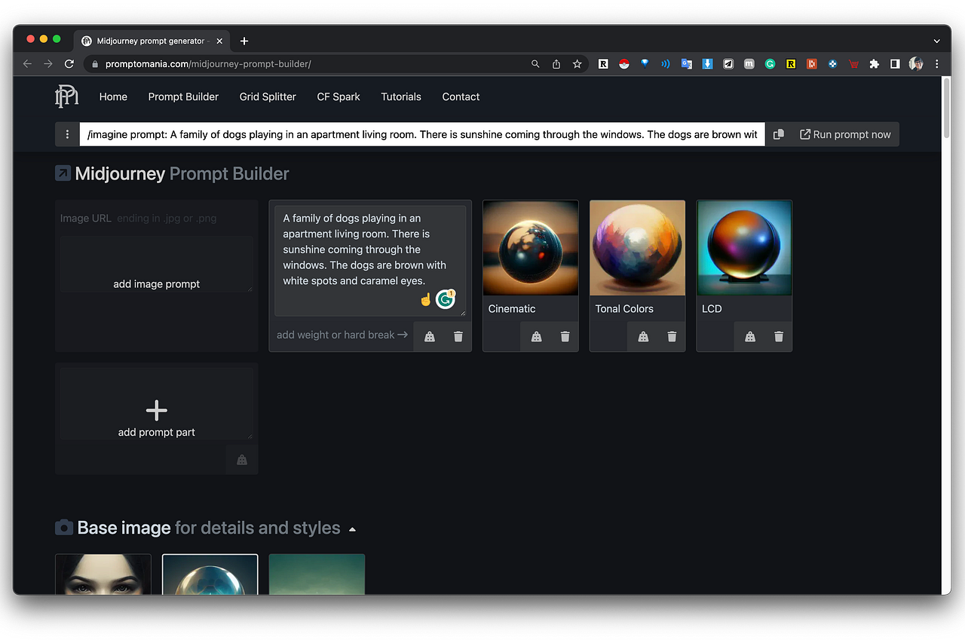This screenshot has height=643, width=965.
Task: Click the Promptomania logo icon
Action: click(x=66, y=96)
